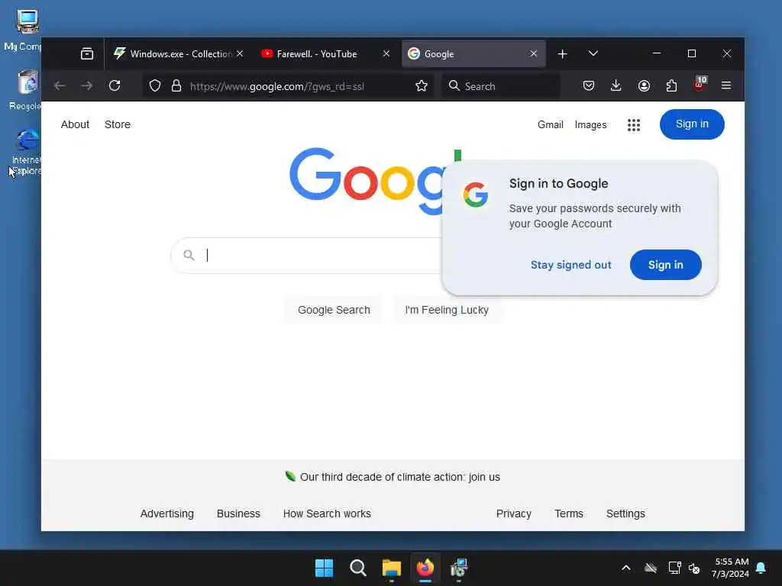Click the top-right Sign in button

[x=692, y=124]
